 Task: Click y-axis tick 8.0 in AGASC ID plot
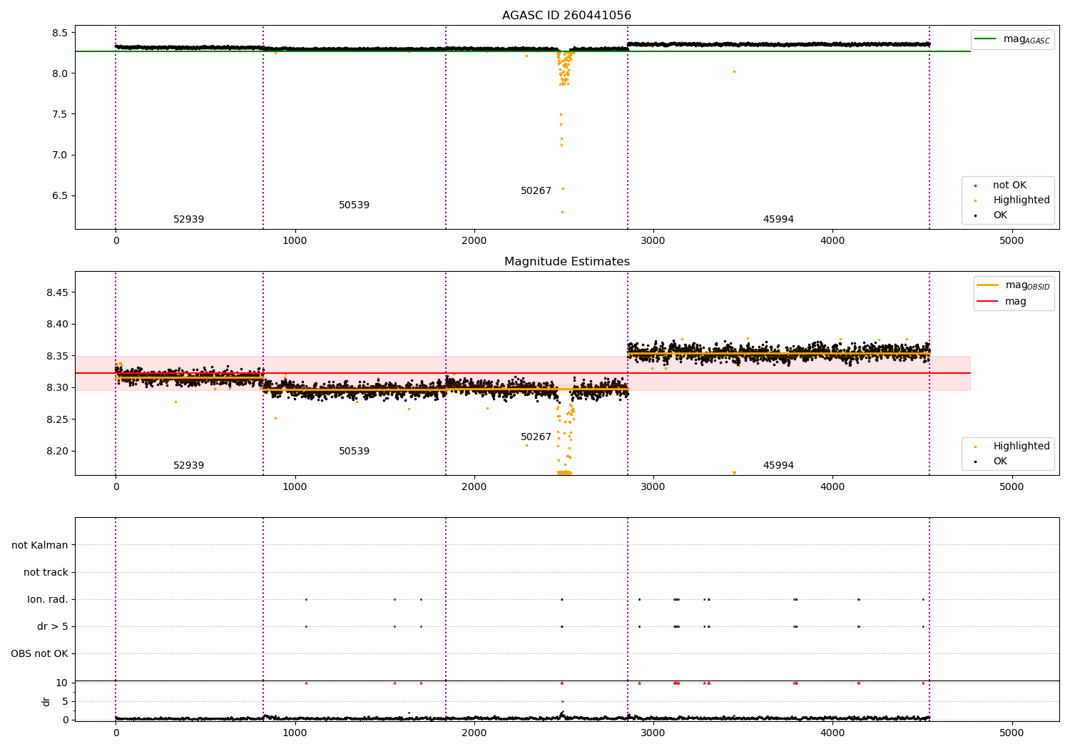click(x=60, y=73)
